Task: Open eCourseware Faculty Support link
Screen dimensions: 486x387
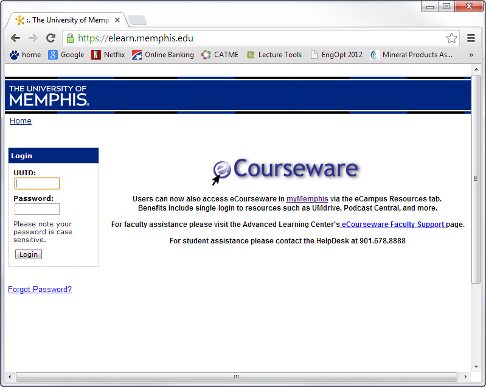Action: point(393,225)
